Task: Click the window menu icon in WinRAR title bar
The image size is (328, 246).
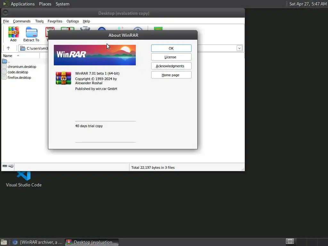Action: pyautogui.click(x=5, y=13)
